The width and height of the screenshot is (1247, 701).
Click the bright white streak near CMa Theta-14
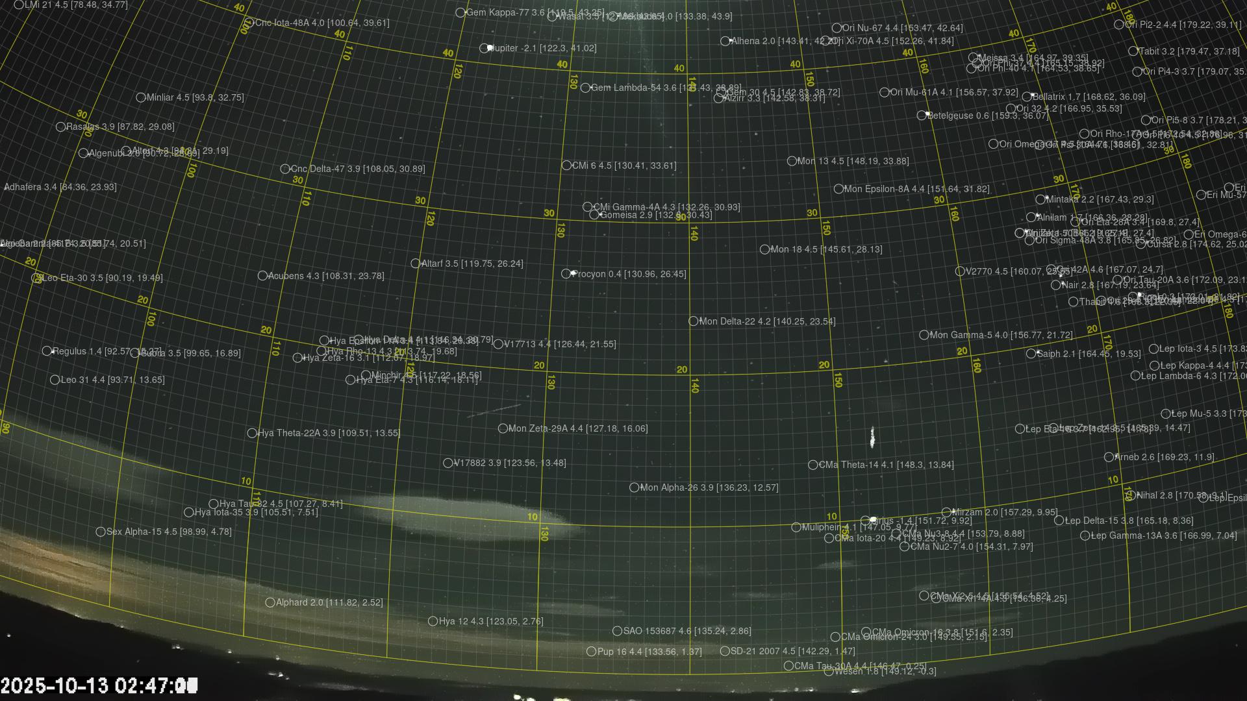coord(872,437)
